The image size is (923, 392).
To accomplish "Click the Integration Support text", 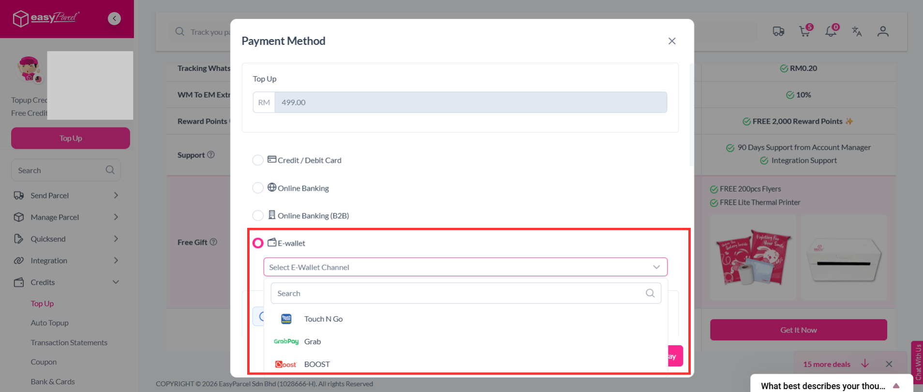I will (x=804, y=160).
